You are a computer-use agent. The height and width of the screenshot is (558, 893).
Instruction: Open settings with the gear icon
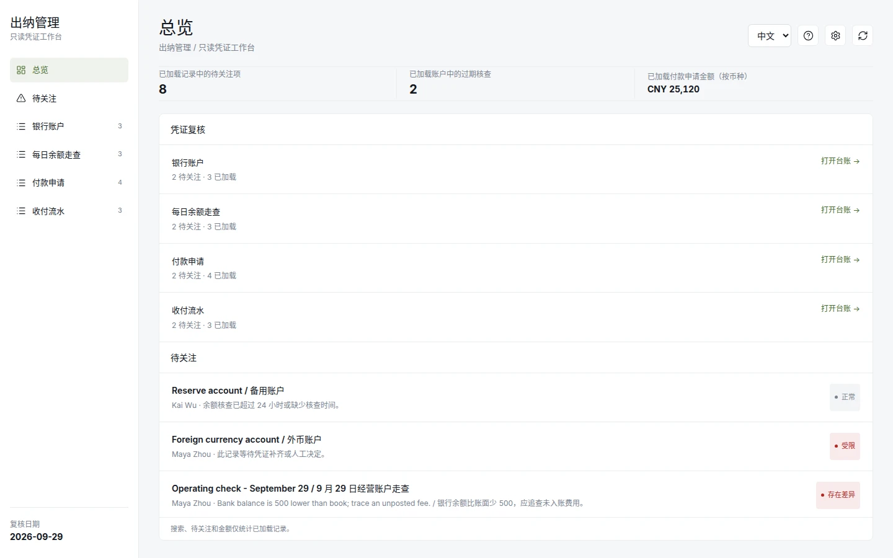[x=835, y=36]
